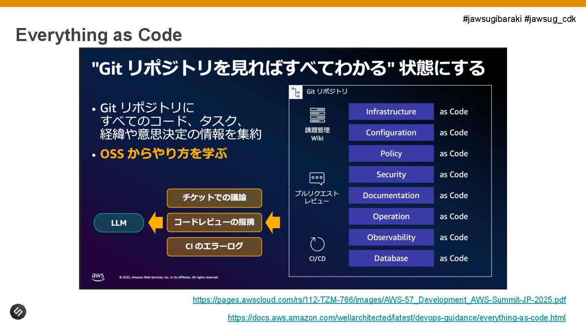This screenshot has width=586, height=329.
Task: Click the コードレビューの指摘 box
Action: coord(214,222)
